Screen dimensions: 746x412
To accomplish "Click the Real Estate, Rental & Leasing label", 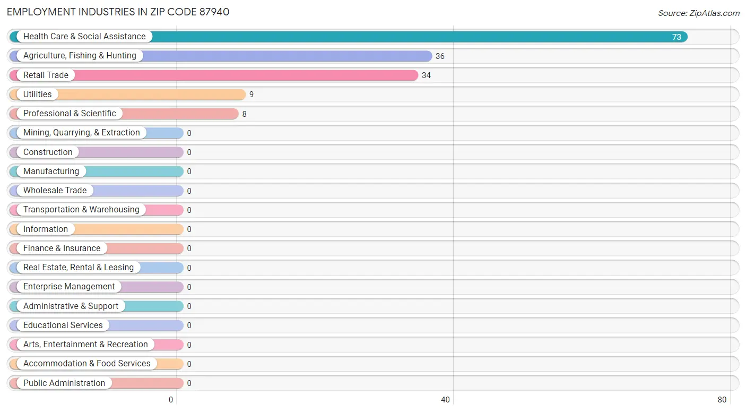I will tap(79, 268).
